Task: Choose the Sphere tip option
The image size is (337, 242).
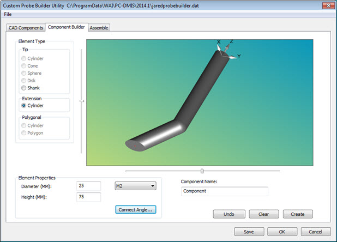Action: [23, 73]
